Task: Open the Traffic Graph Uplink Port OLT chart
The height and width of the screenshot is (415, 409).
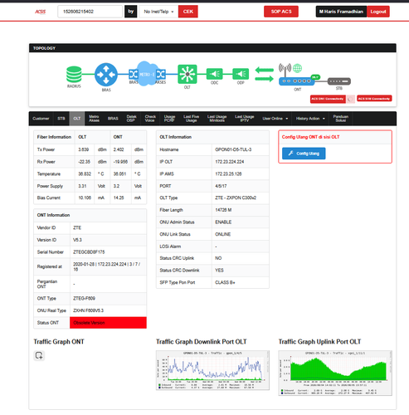Action: [x=335, y=373]
